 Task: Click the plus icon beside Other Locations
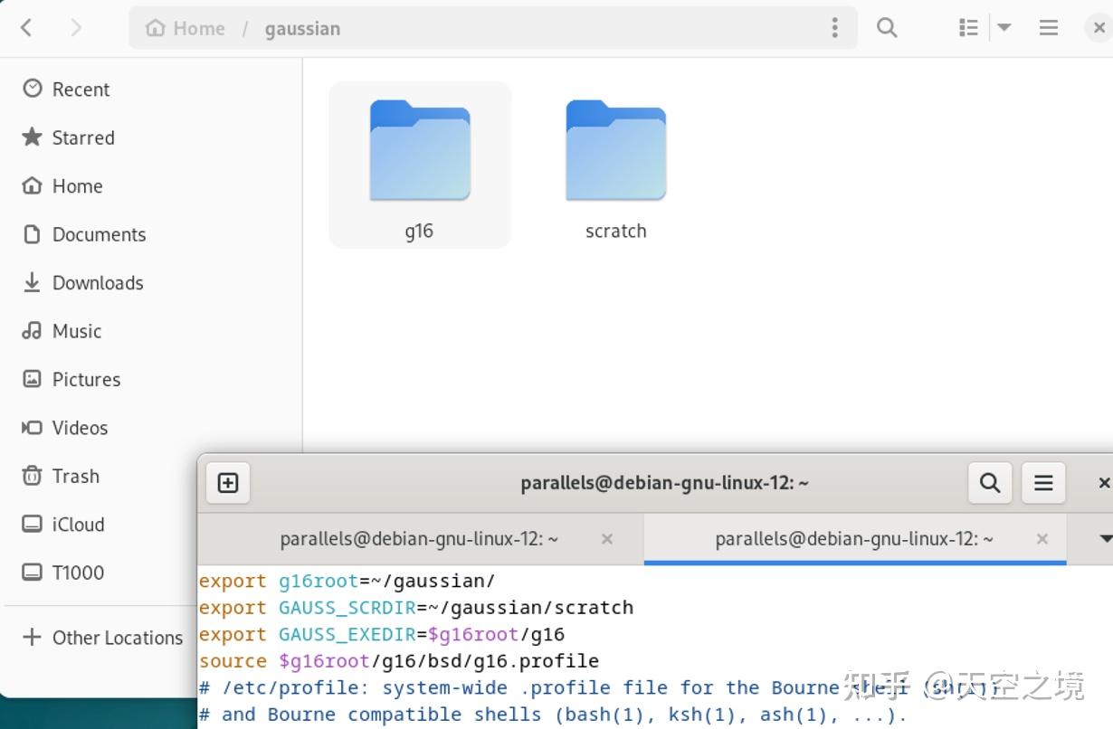click(32, 638)
